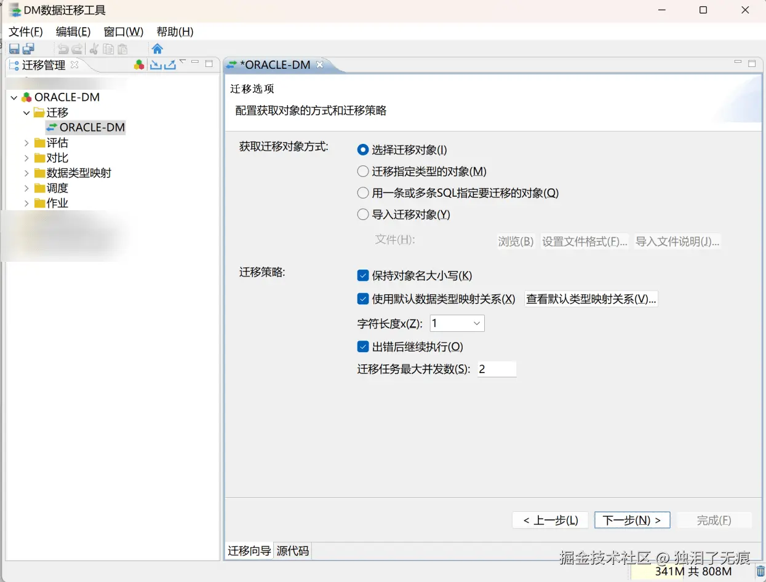
Task: Open the 帮助 menu
Action: point(175,32)
